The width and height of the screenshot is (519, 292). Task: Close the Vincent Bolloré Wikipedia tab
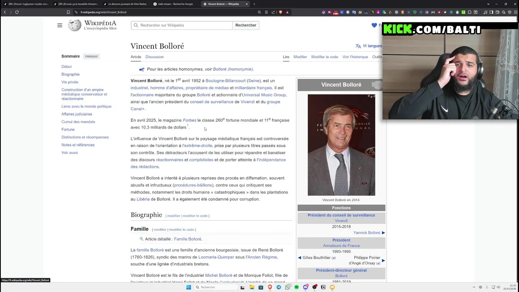247,4
